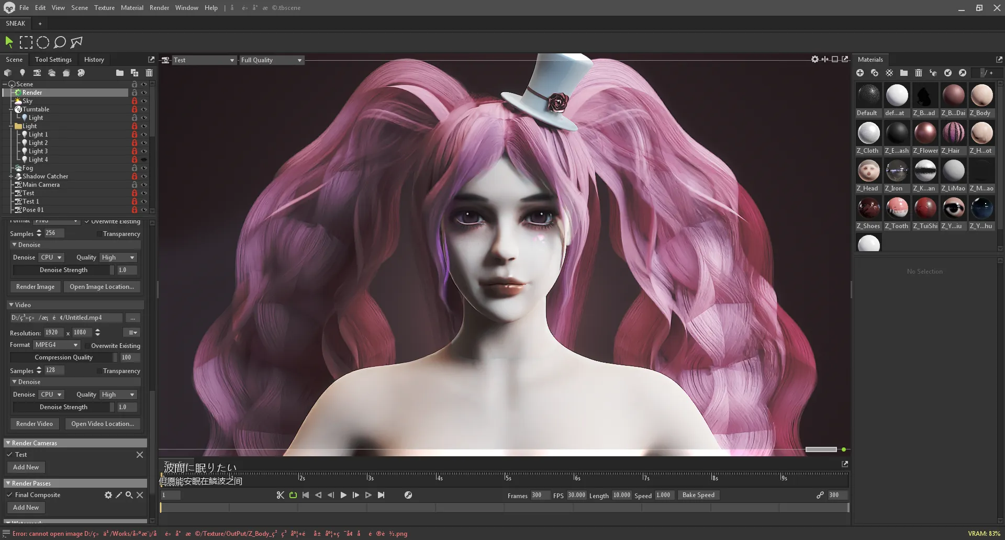
Task: Select the rectangular marquee selection tool
Action: tap(26, 42)
